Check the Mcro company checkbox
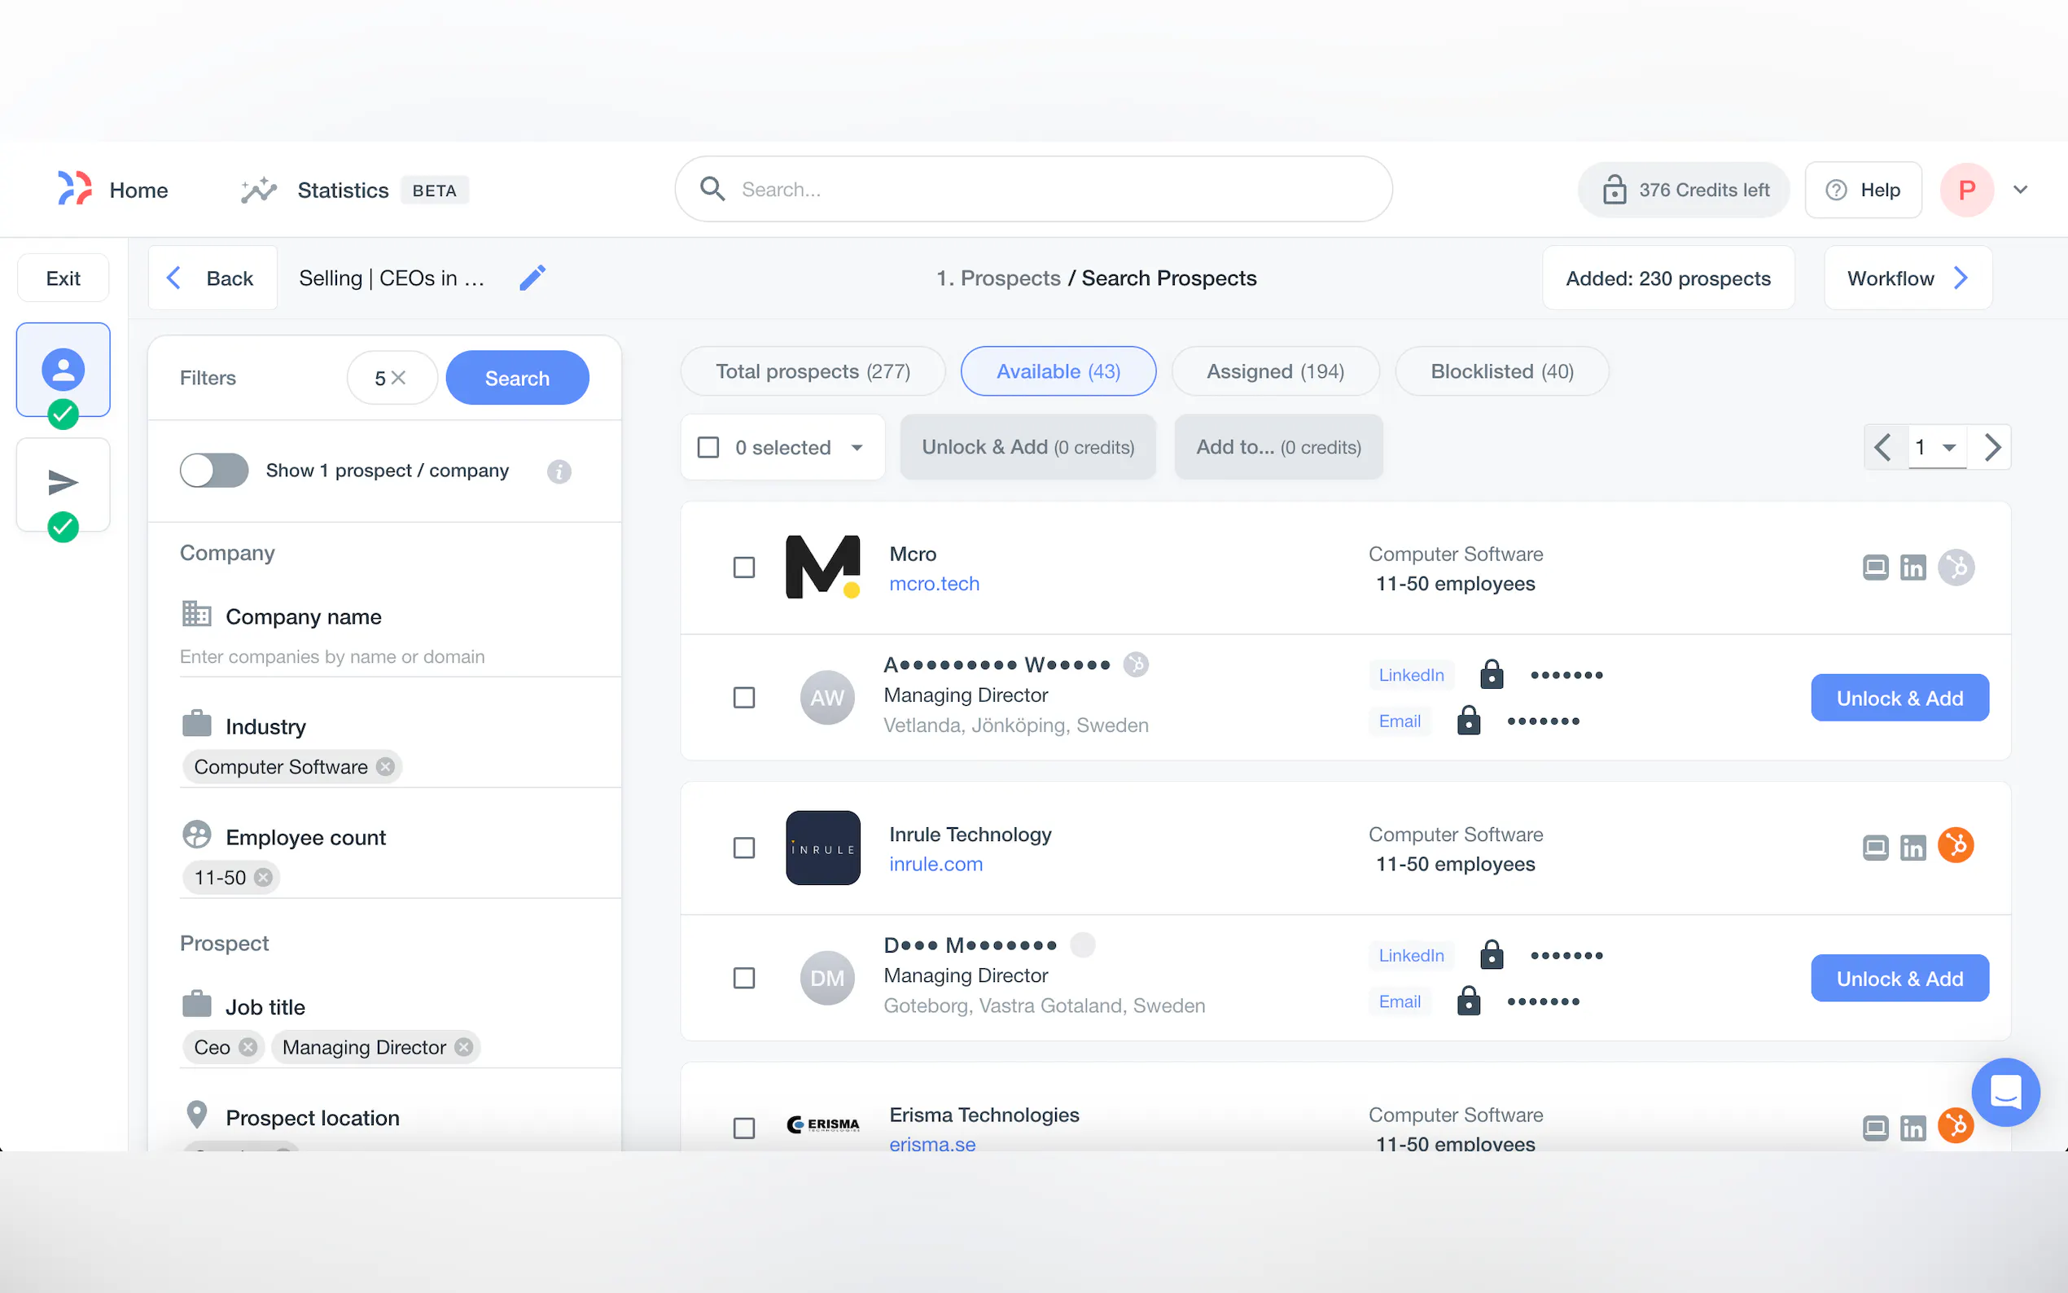This screenshot has height=1293, width=2068. [744, 568]
